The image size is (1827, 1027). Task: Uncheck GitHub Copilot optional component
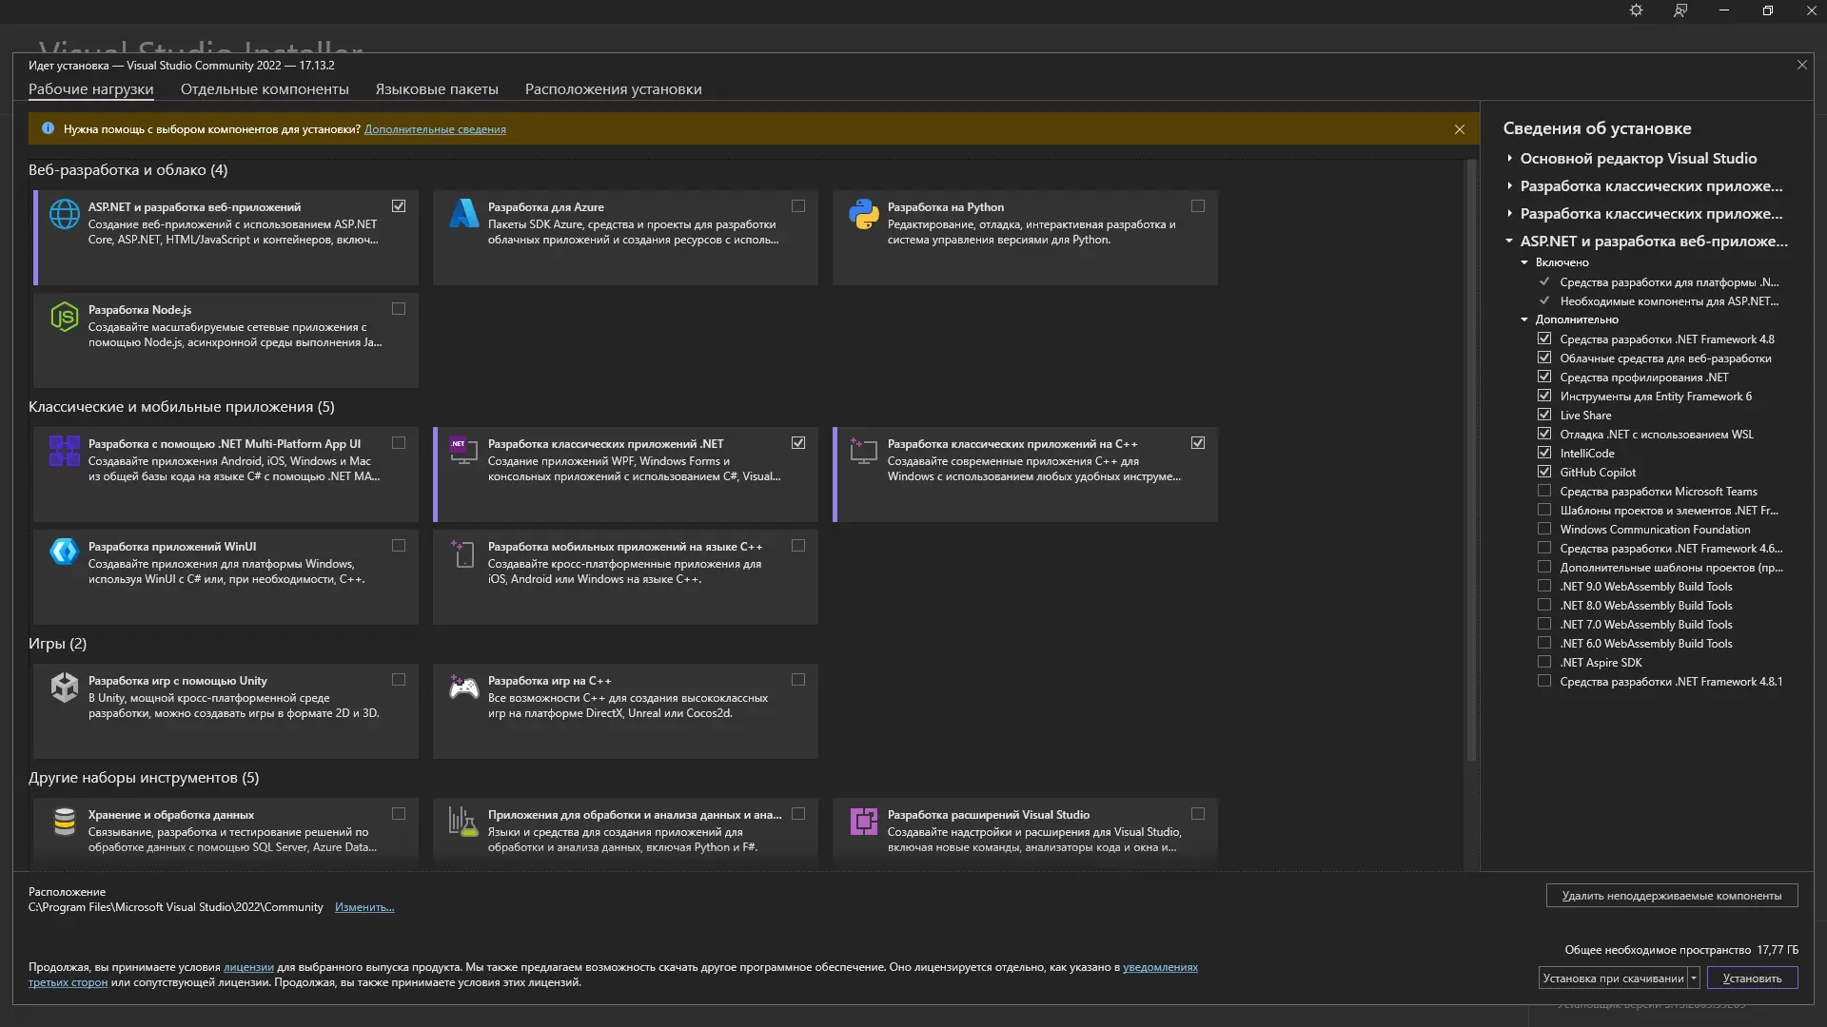(1544, 472)
